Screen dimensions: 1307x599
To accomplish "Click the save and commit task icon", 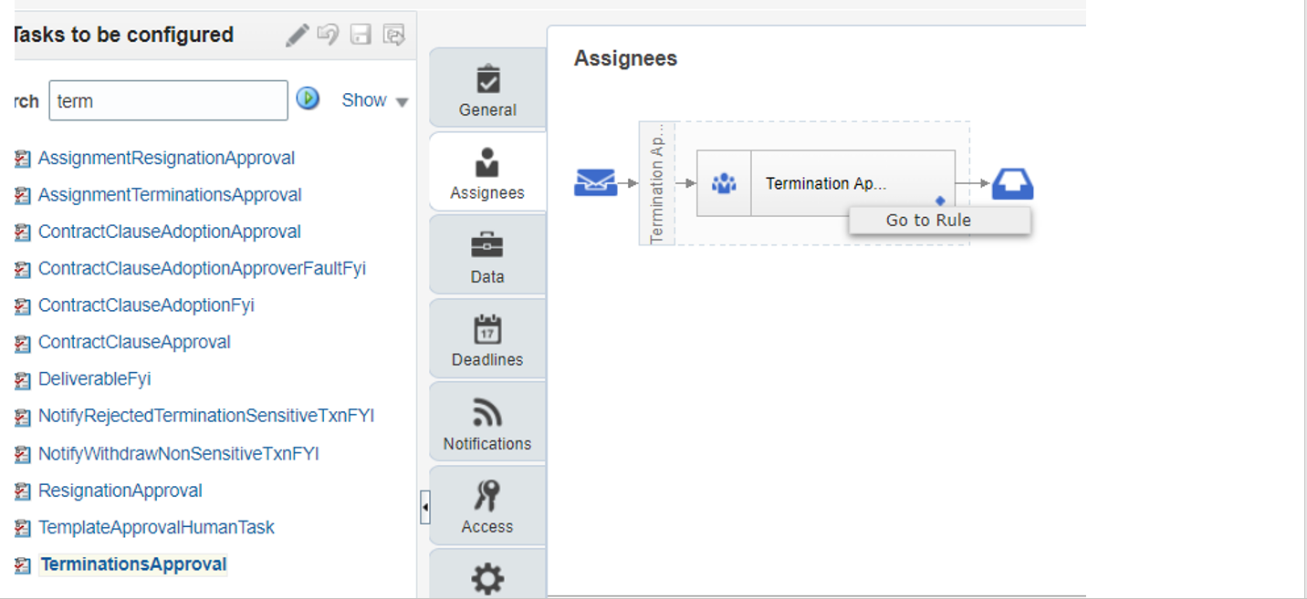I will coord(392,34).
